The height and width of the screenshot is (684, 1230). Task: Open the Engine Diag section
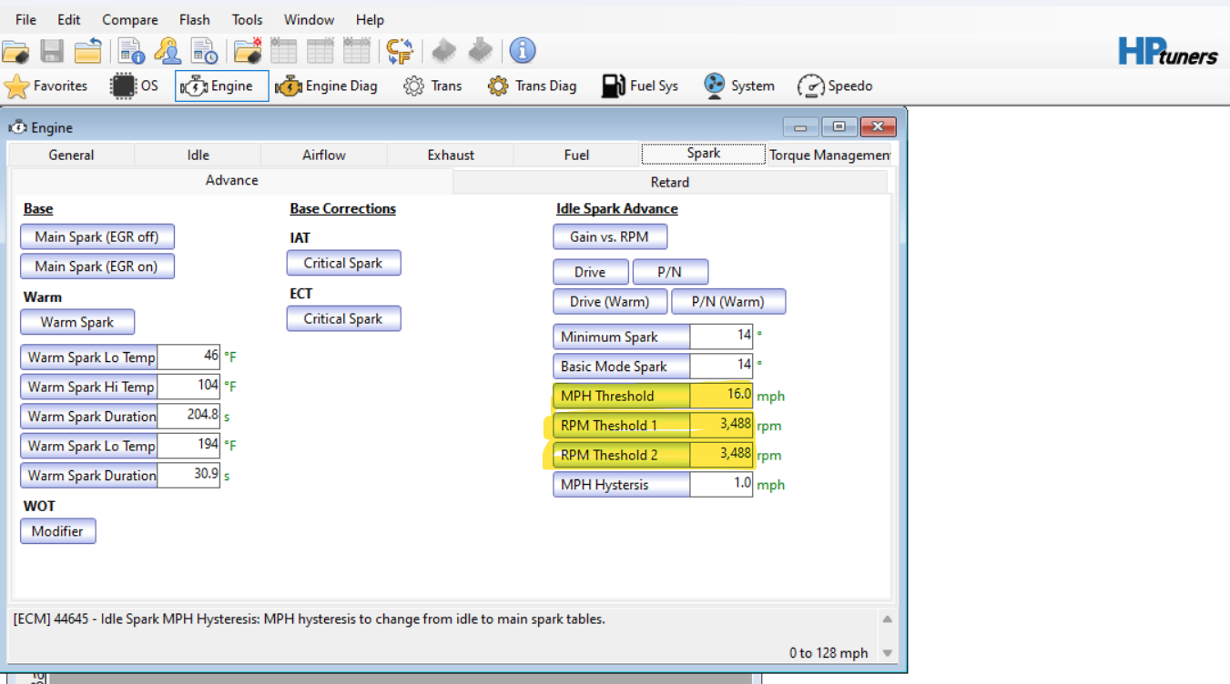click(x=326, y=86)
